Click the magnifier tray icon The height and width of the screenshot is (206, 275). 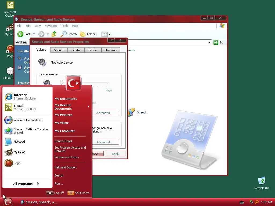(x=257, y=202)
